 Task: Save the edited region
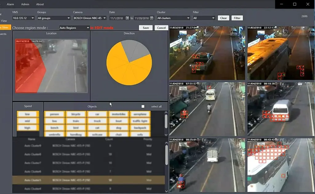(x=146, y=28)
